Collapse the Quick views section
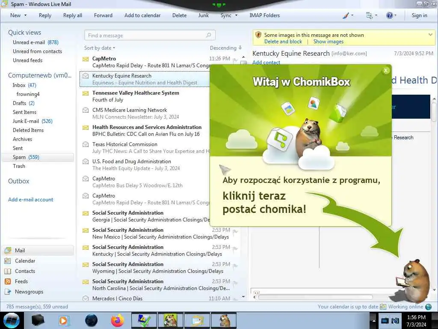 (x=24, y=33)
